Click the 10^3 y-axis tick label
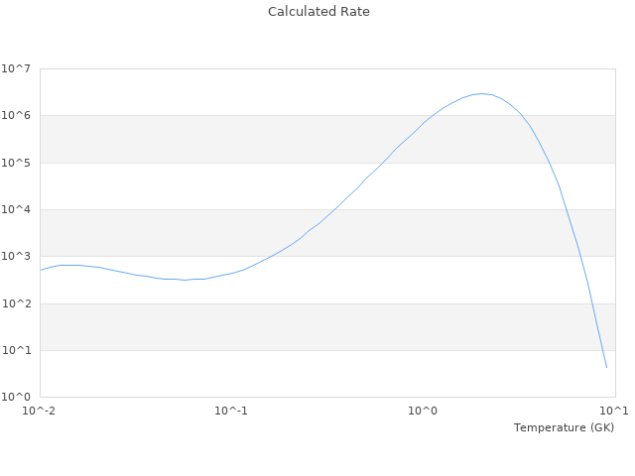The image size is (635, 476). (x=16, y=257)
